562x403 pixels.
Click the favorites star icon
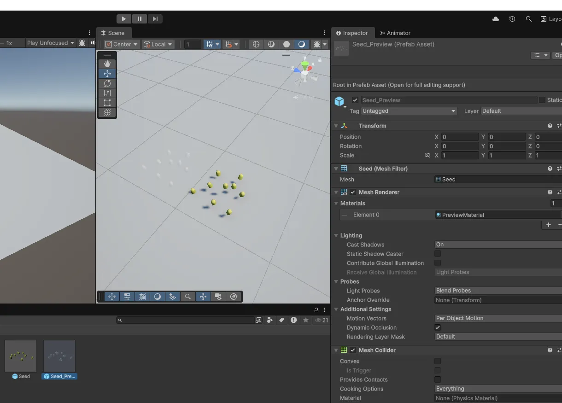(x=306, y=320)
